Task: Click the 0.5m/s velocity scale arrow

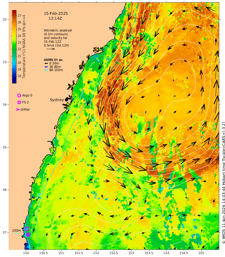Action: pos(50,49)
